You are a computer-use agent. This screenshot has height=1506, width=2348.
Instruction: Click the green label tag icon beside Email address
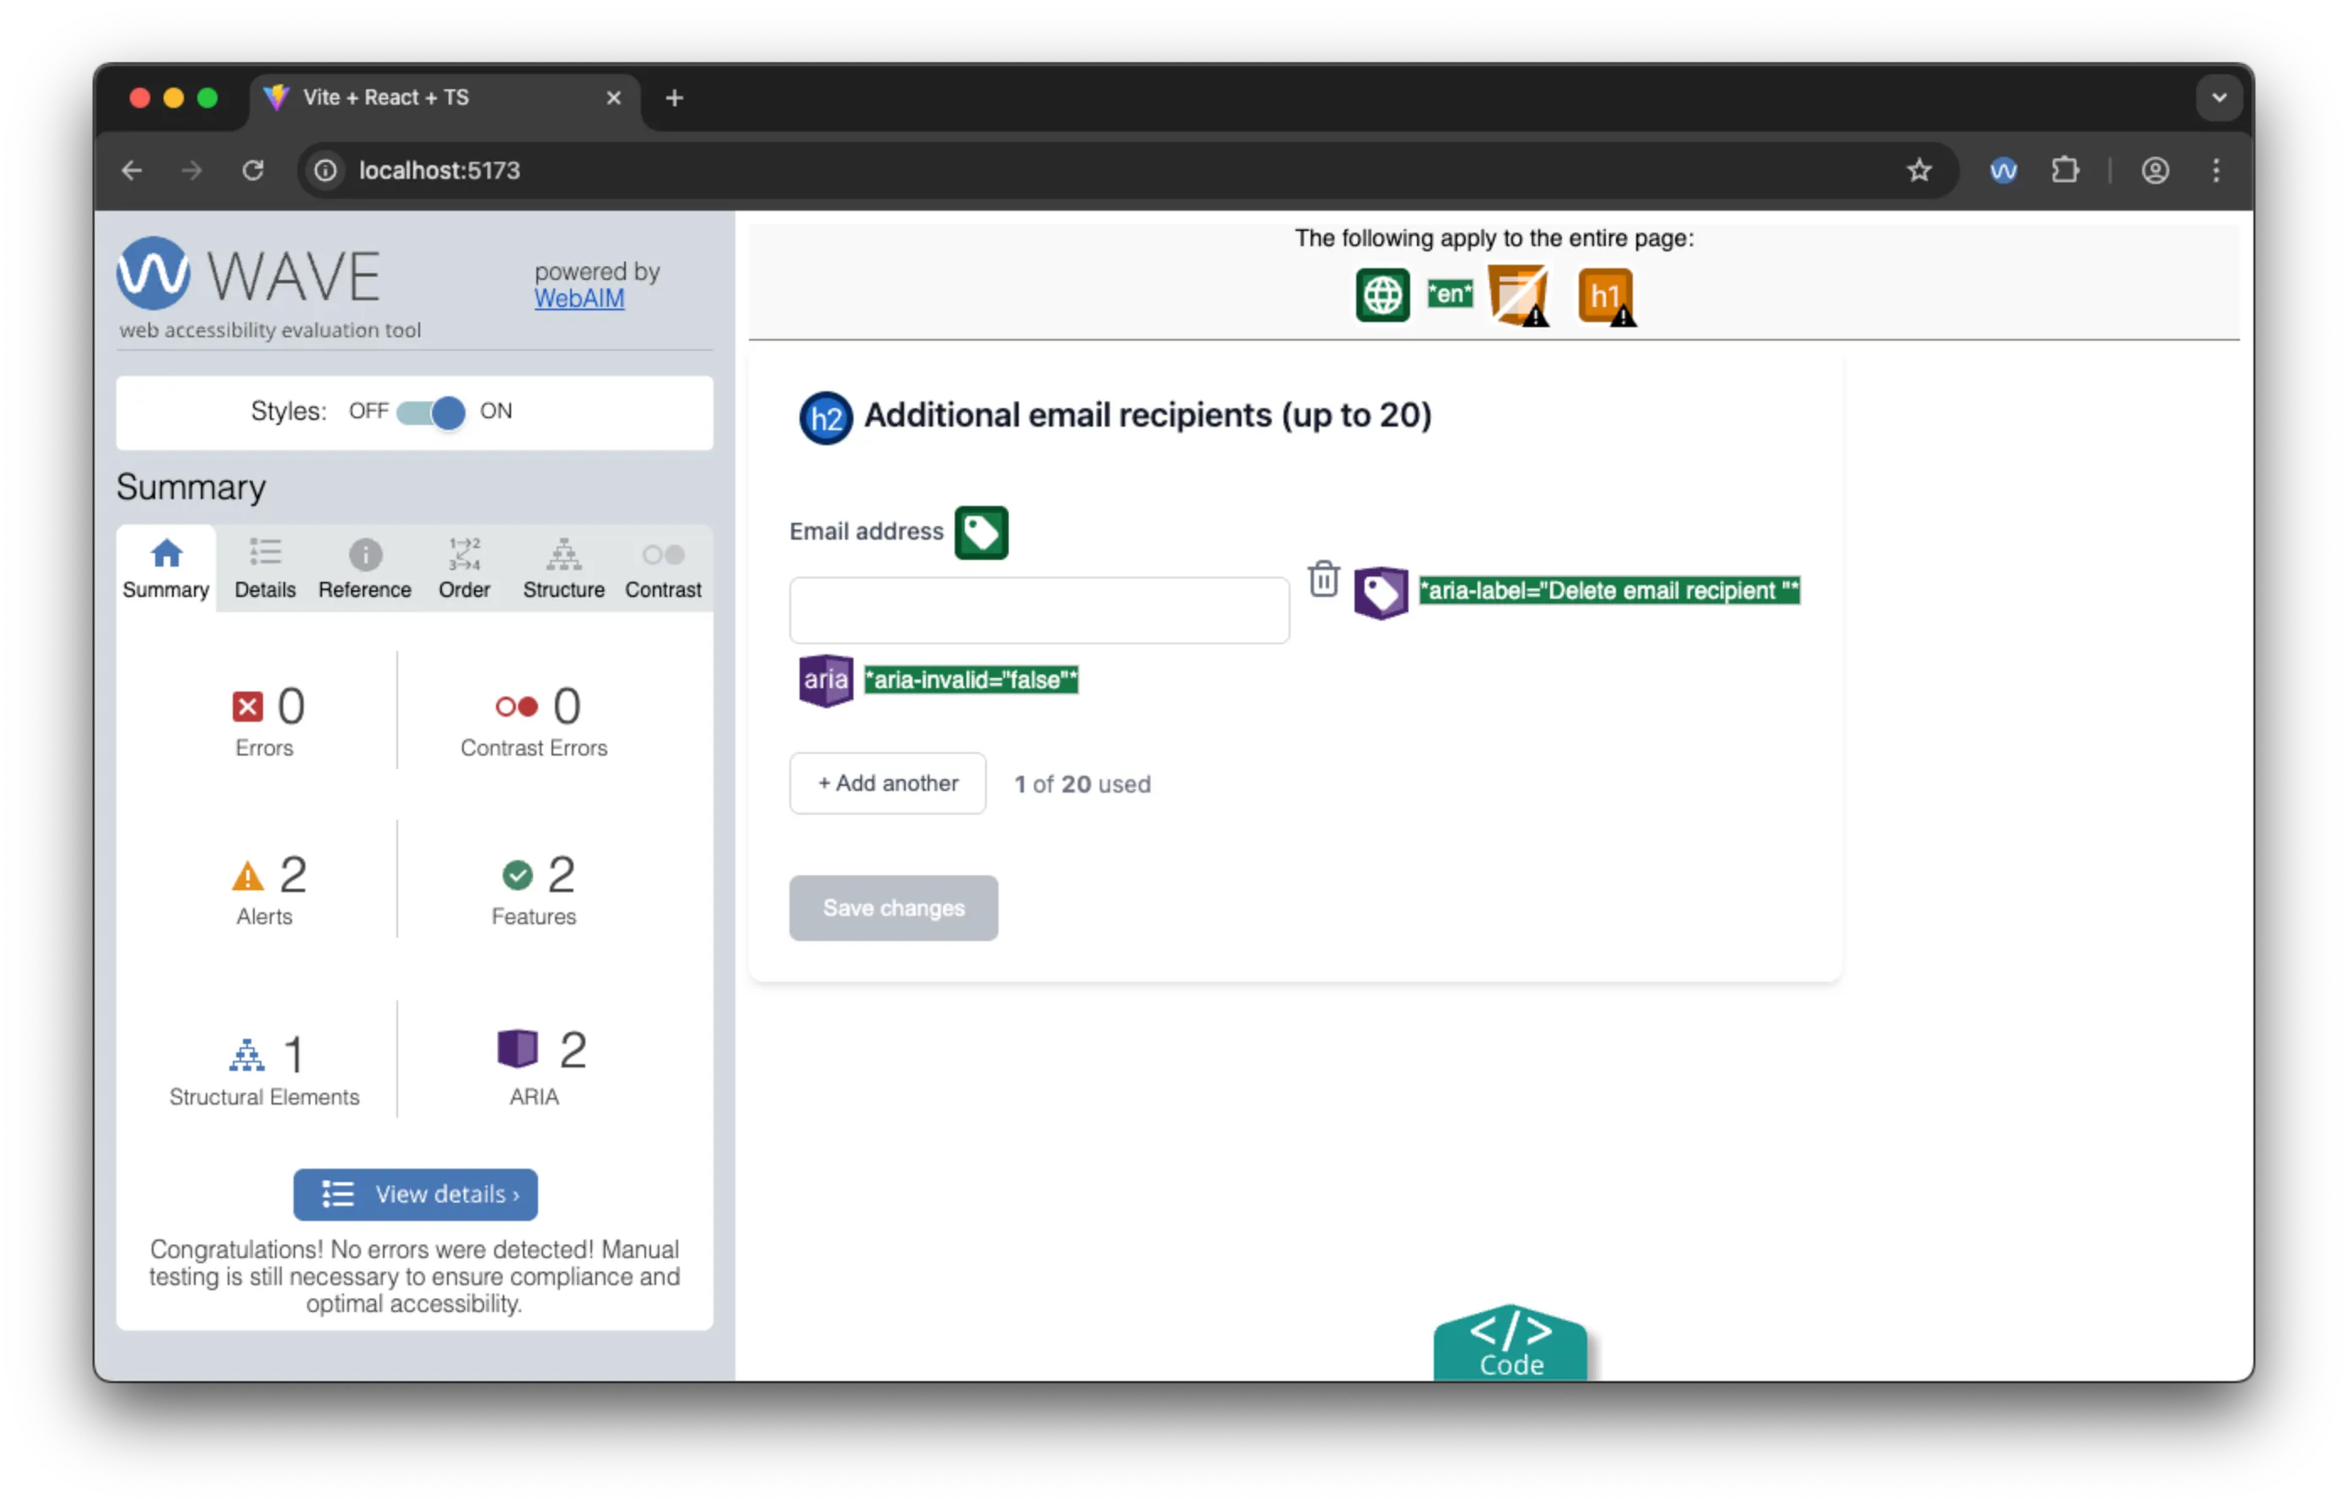[x=981, y=532]
